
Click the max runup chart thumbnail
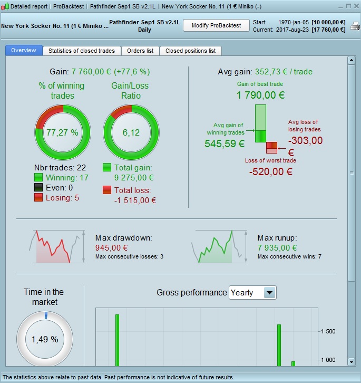tap(219, 246)
